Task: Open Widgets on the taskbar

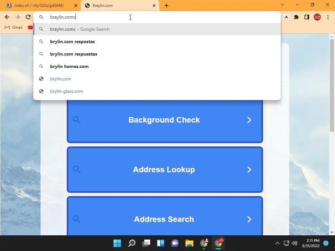Action: pyautogui.click(x=160, y=243)
